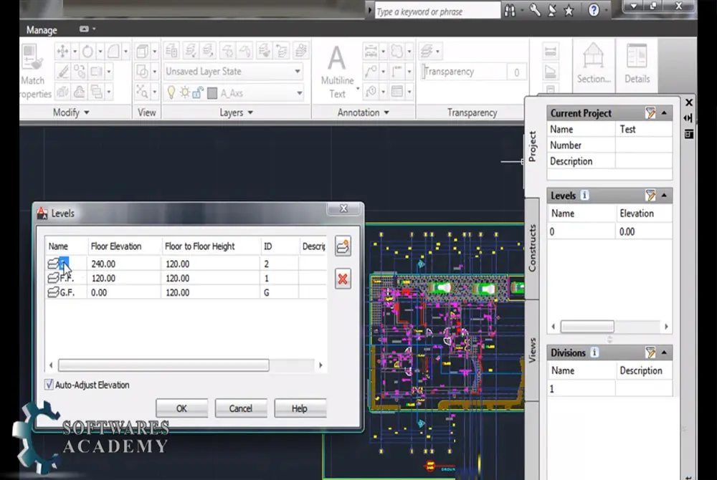This screenshot has height=480, width=717.
Task: Click the Multiline Text tool
Action: (x=338, y=72)
